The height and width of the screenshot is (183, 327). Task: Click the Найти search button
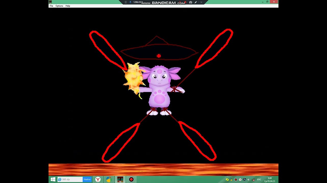tap(87, 179)
